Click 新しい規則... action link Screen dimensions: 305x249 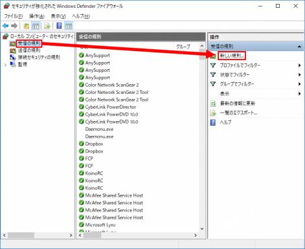(x=232, y=56)
